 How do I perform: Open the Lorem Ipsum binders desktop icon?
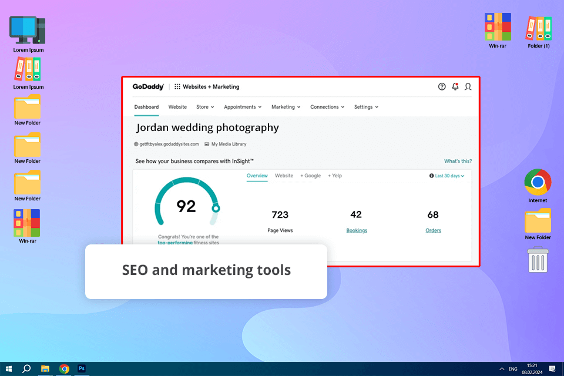28,69
